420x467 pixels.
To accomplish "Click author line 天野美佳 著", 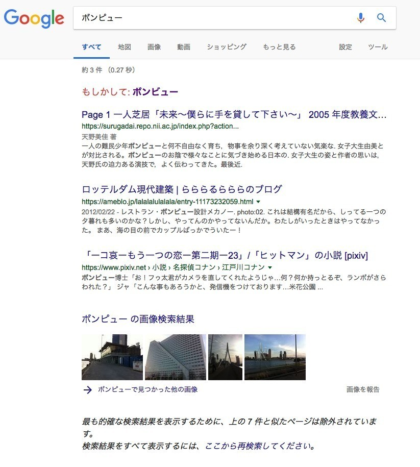I will coord(99,137).
